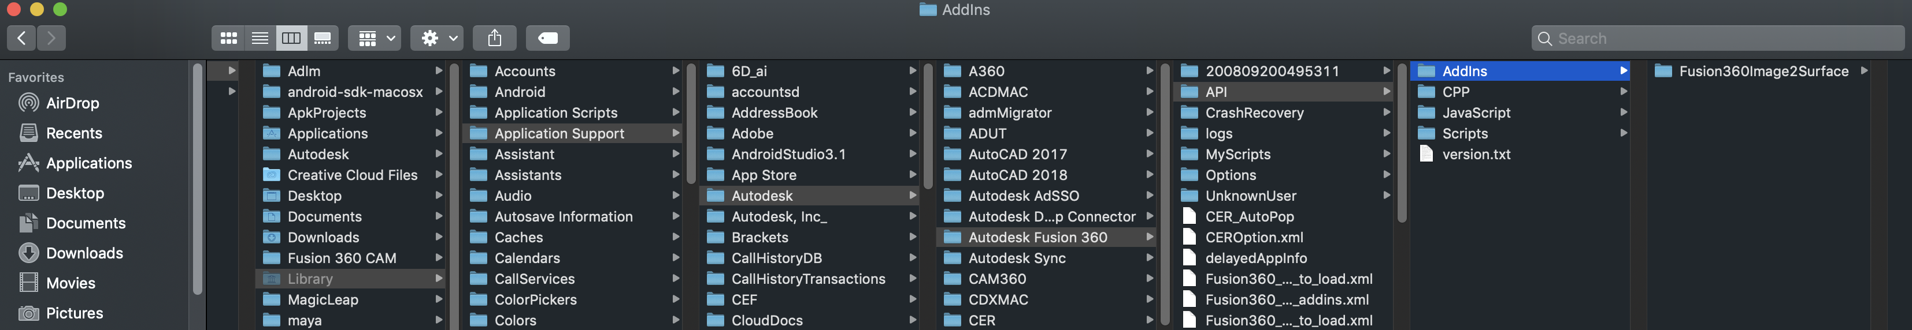This screenshot has height=330, width=1912.
Task: Select the Adlm folder
Action: point(350,71)
